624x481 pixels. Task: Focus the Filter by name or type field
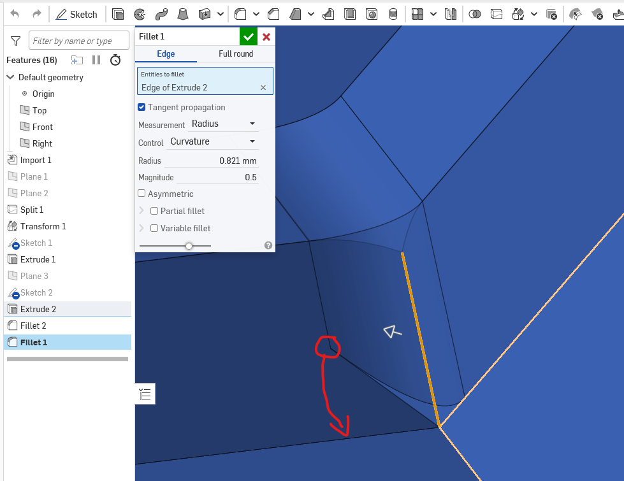point(79,41)
